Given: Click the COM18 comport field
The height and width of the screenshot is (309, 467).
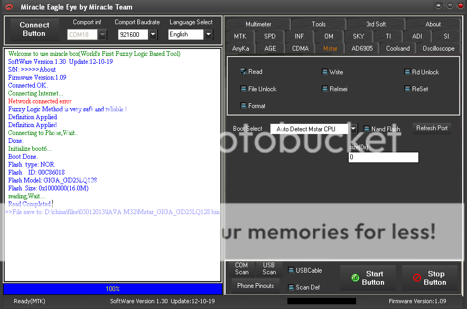Looking at the screenshot, I should click(x=82, y=35).
